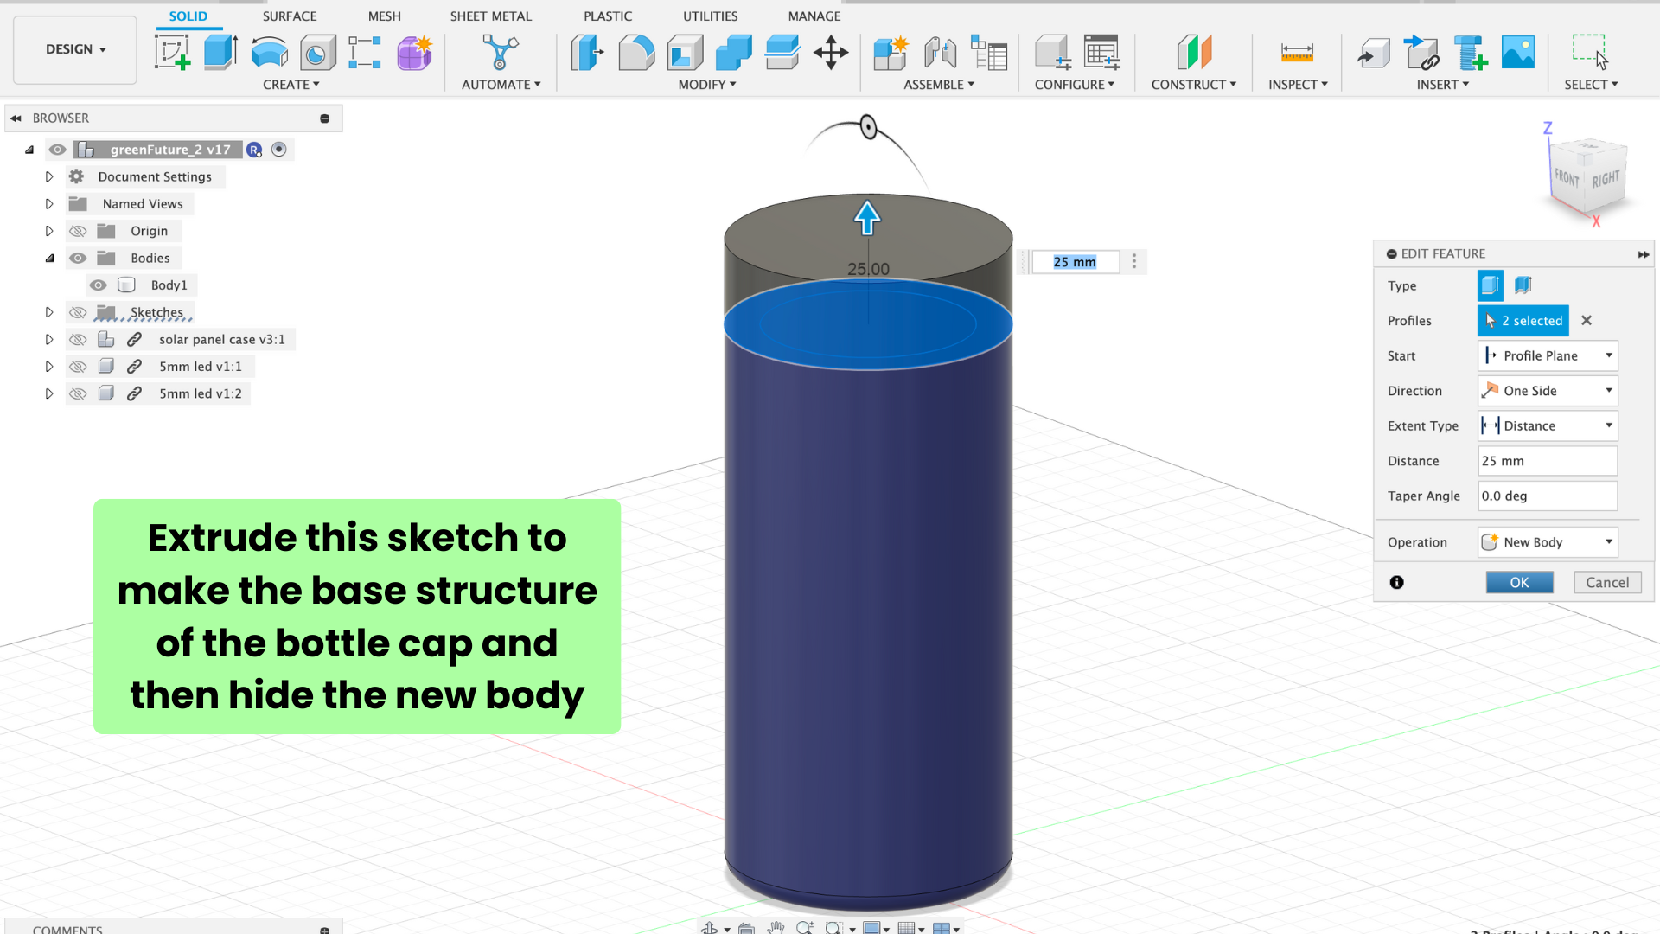This screenshot has width=1660, height=934.
Task: Expand Document Settings tree node
Action: point(49,176)
